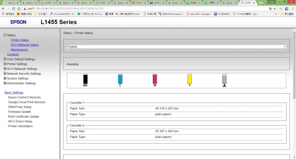The width and height of the screenshot is (296, 159).
Task: Bookmark this page with the star icon
Action: click(275, 9)
